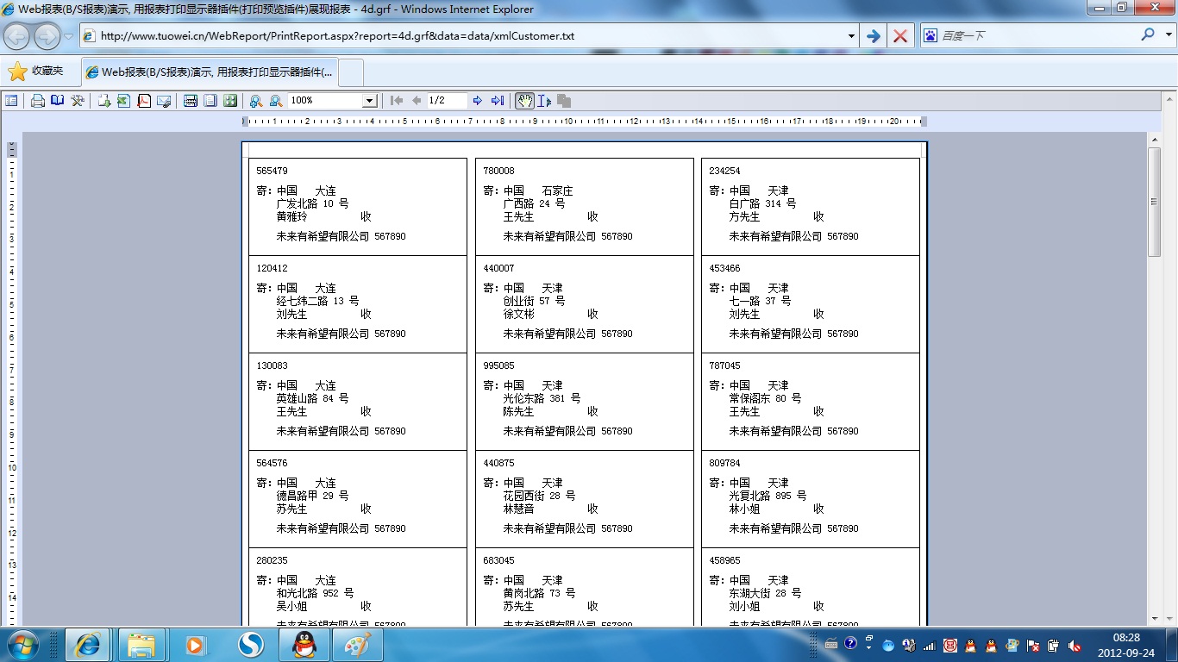Jump to last report page
1178x662 pixels.
(498, 101)
